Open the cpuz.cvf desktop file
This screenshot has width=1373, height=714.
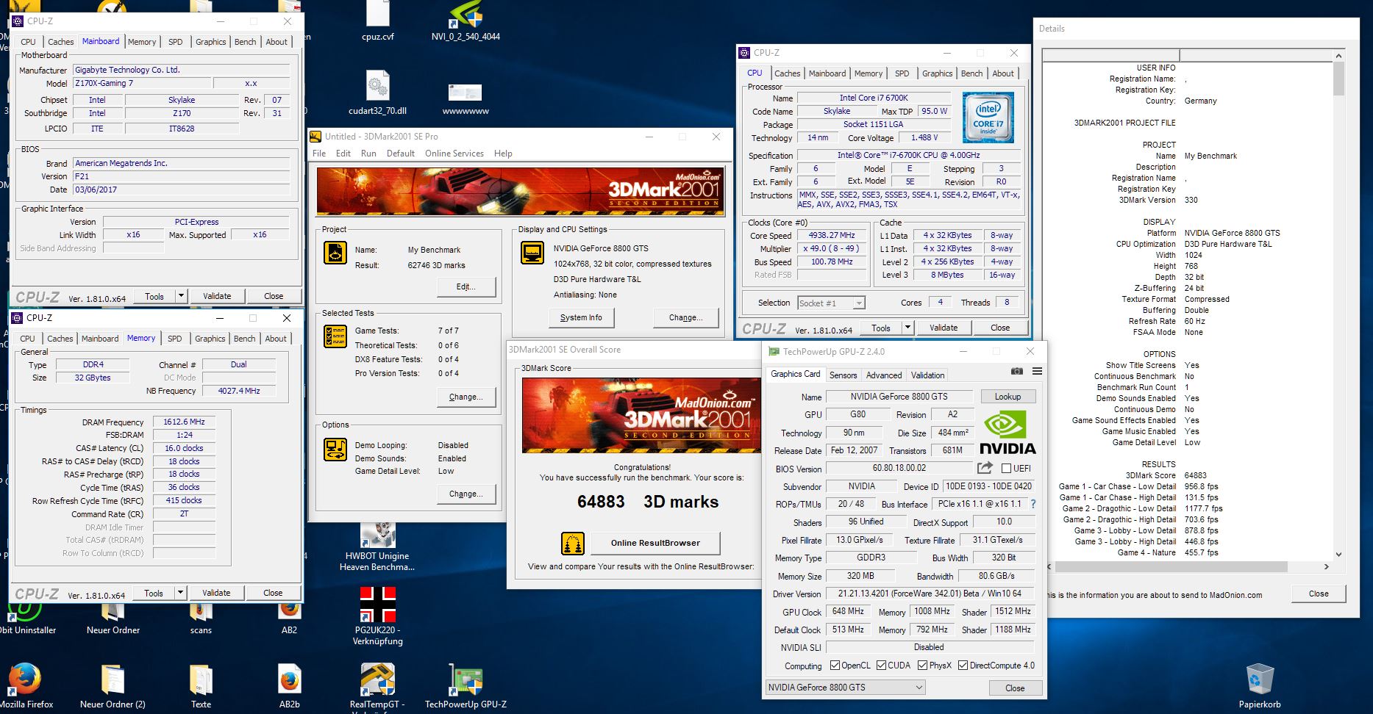(x=378, y=21)
